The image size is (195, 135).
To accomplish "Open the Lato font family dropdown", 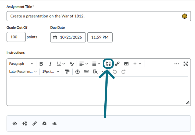I will pos(23,72).
